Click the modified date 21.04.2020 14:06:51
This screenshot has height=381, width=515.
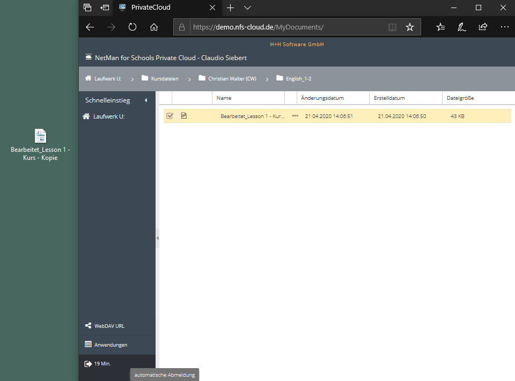tap(329, 116)
